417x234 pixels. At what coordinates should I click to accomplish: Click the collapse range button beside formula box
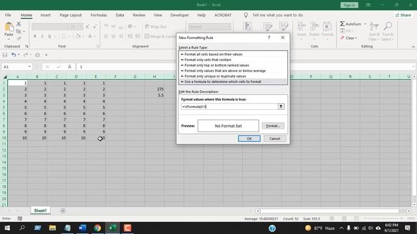pos(281,107)
